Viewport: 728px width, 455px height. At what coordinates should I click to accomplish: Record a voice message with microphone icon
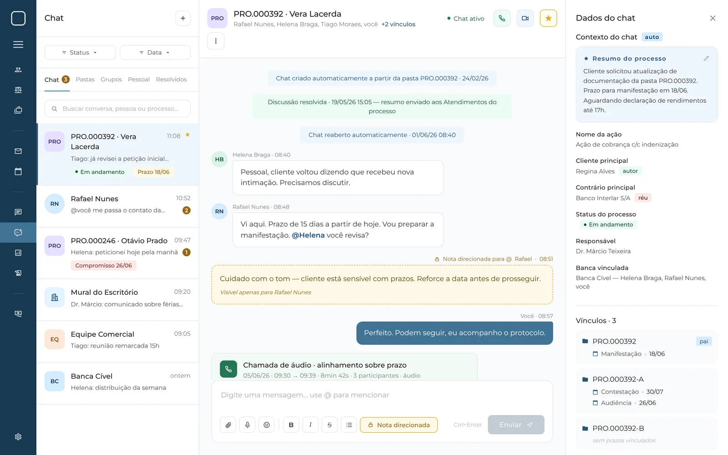(248, 425)
